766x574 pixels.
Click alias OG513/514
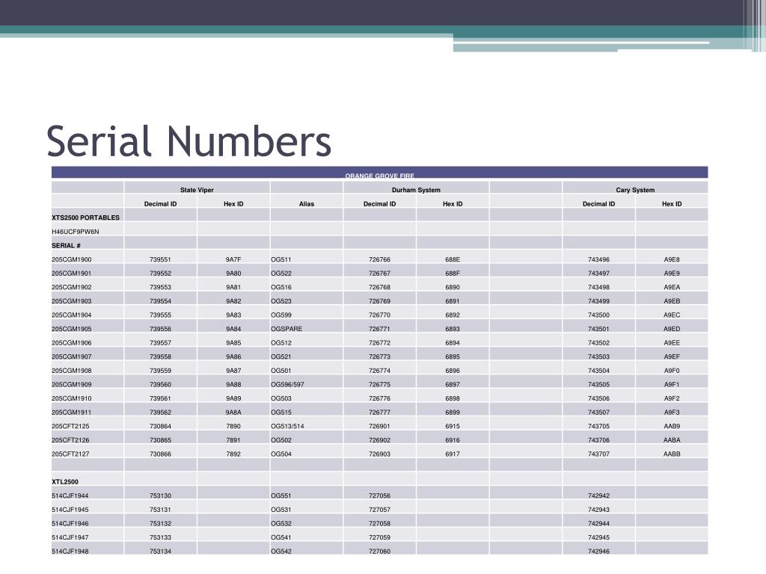[287, 427]
